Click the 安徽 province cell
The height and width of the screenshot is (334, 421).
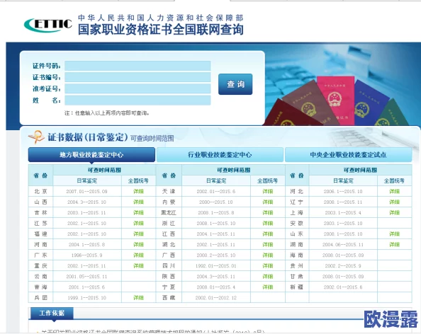[297, 224]
